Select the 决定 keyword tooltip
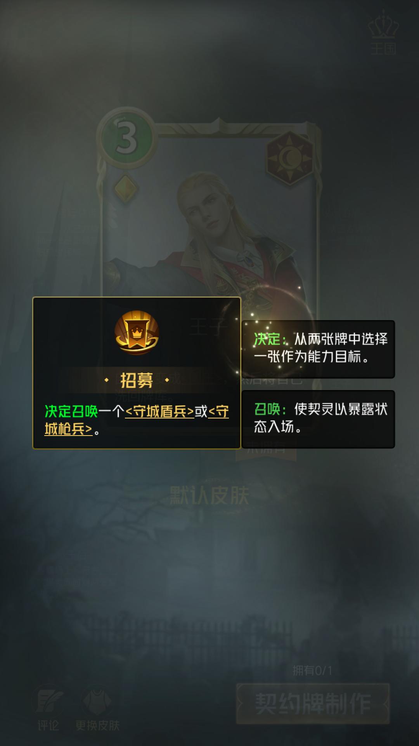 click(x=318, y=349)
